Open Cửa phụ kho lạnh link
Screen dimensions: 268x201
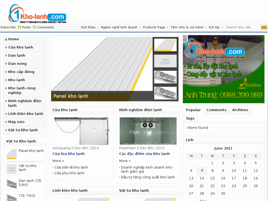pos(69,173)
